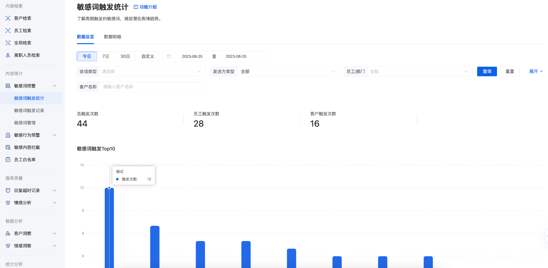Click the 员工检索 sidebar icon

tap(8, 30)
